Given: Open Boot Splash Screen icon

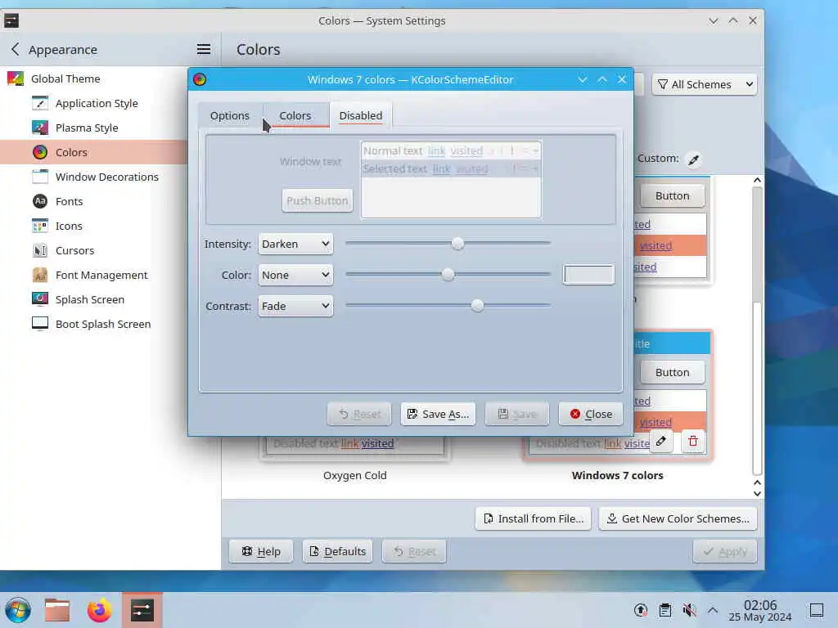Looking at the screenshot, I should (x=40, y=324).
